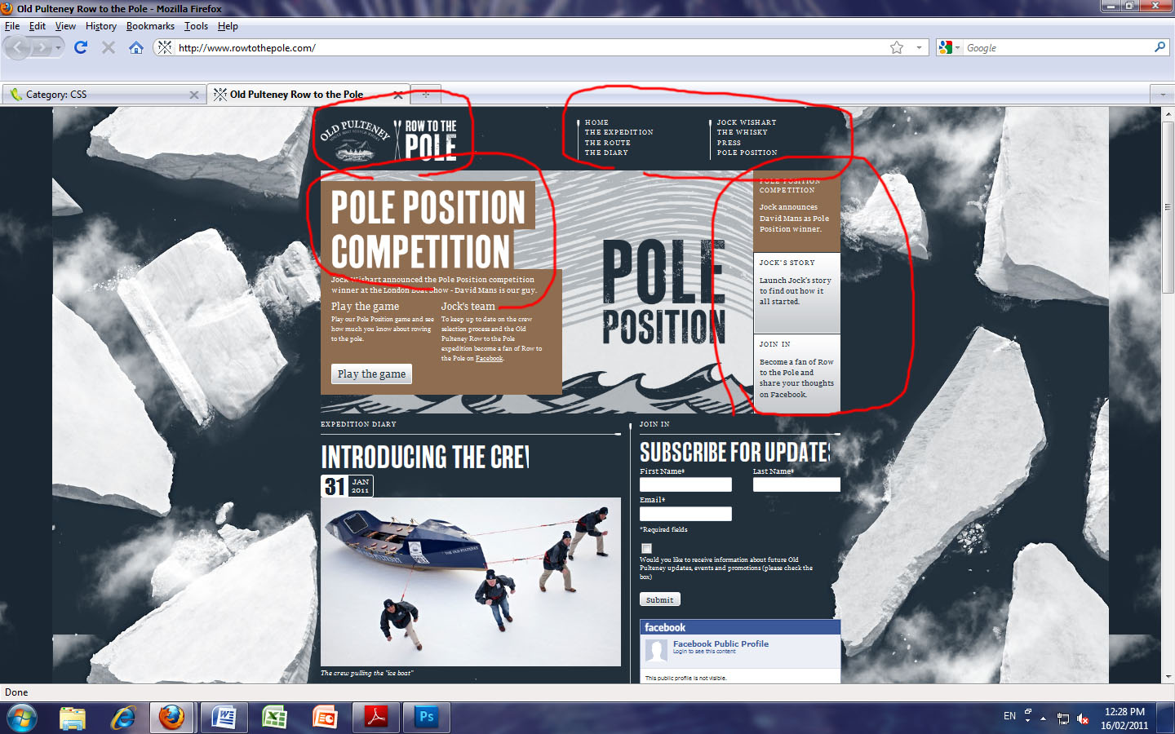
Task: Tick the future updates checkbox
Action: (x=646, y=548)
